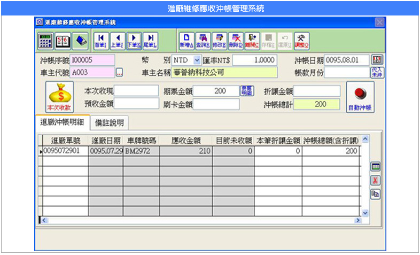
Task: Jump to first record (首筆)
Action: (100, 40)
